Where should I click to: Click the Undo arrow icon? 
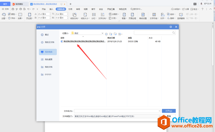point(28,9)
